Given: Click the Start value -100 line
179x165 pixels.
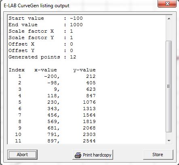Looking at the screenshot, I should point(46,18).
